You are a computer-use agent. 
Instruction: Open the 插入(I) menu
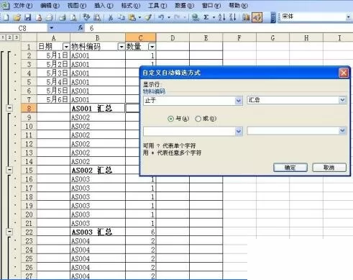pos(104,5)
